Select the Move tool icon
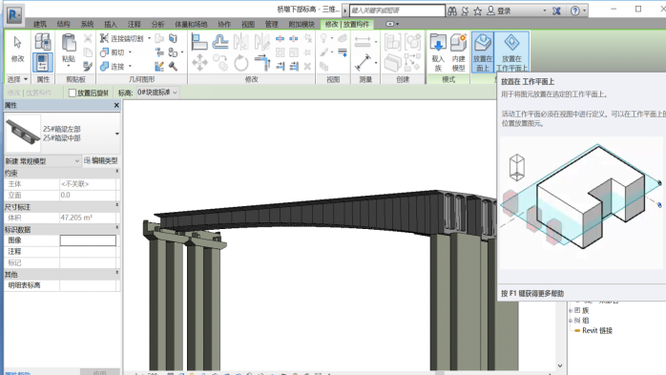Image resolution: width=666 pixels, height=375 pixels. click(199, 63)
